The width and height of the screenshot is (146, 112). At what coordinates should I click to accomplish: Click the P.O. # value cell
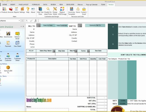tap(31, 54)
